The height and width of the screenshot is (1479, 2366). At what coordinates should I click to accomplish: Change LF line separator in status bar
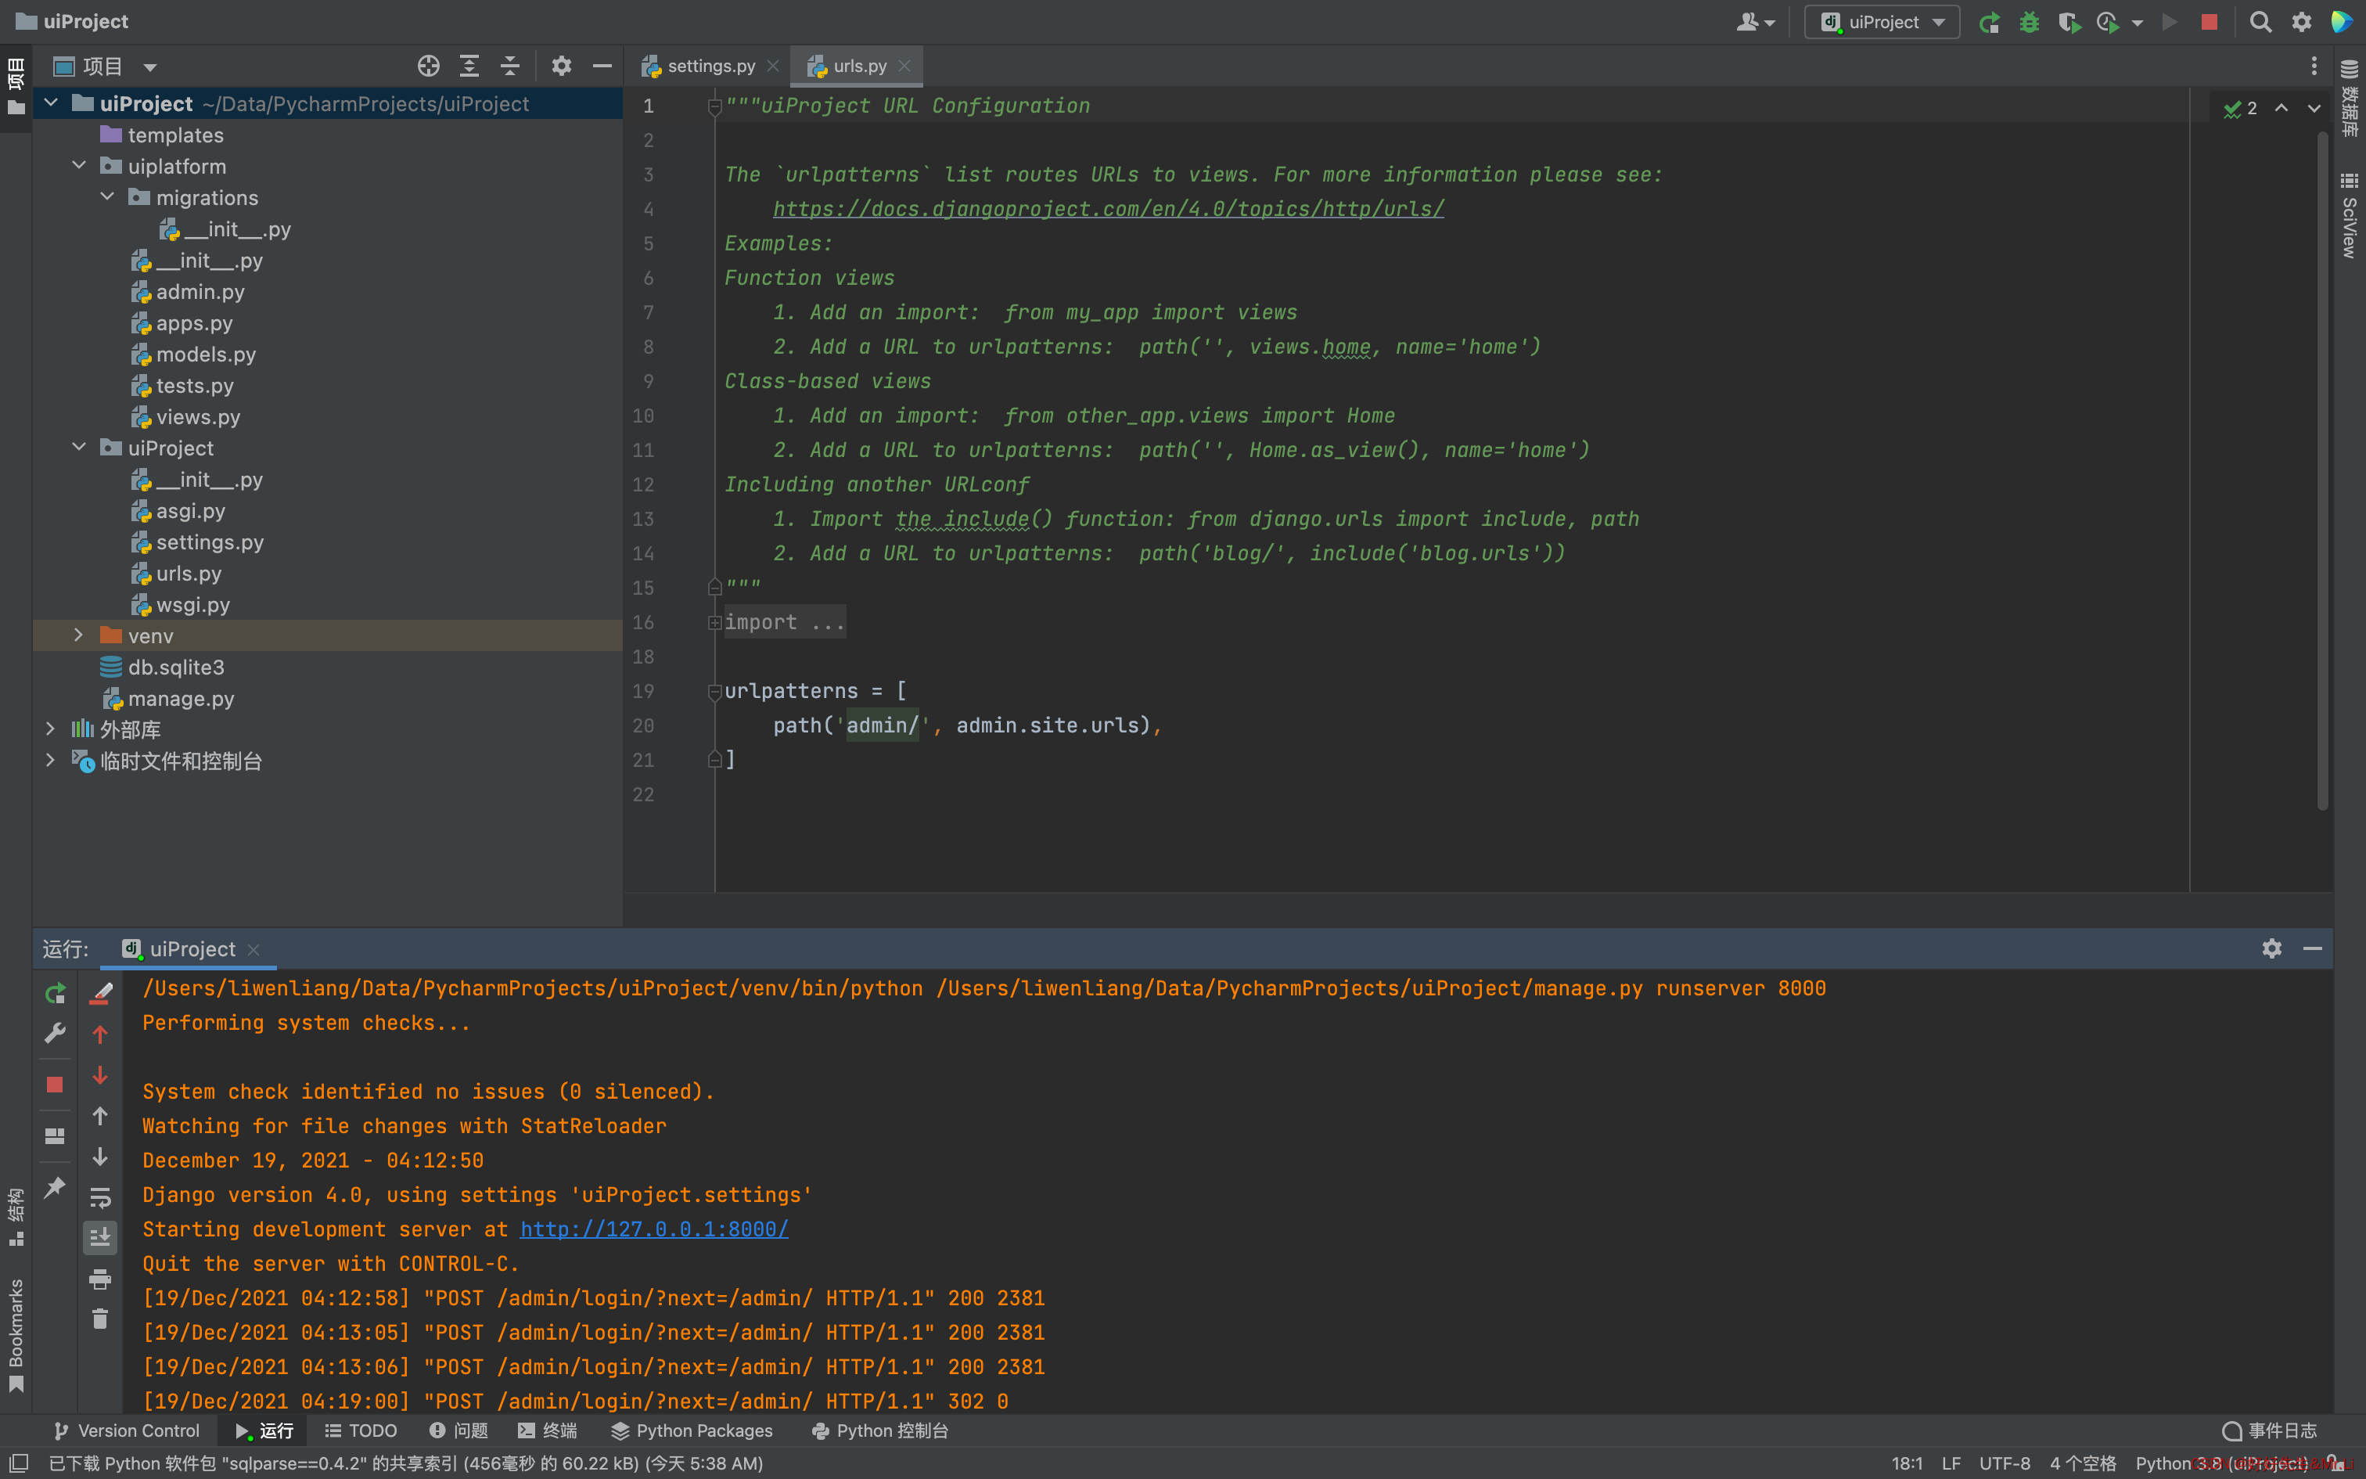click(1951, 1463)
